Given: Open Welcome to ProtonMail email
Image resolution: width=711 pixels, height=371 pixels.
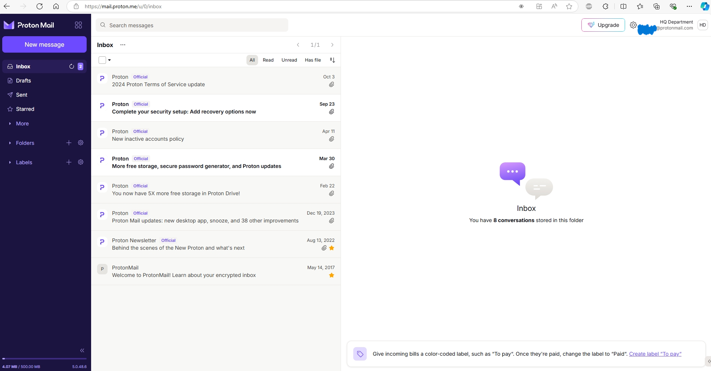Looking at the screenshot, I should (216, 271).
